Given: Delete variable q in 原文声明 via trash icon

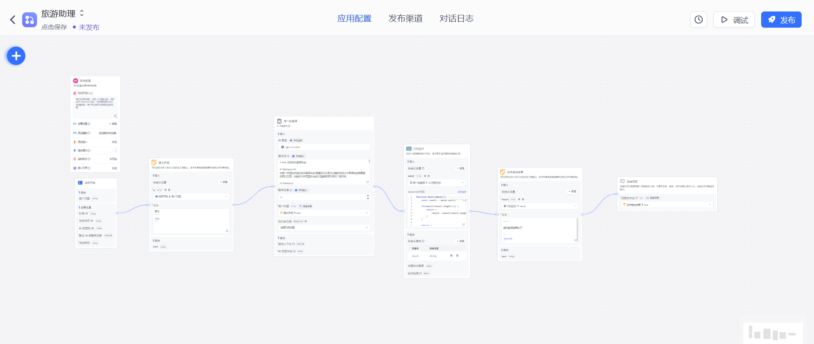Looking at the screenshot, I should pos(169,190).
